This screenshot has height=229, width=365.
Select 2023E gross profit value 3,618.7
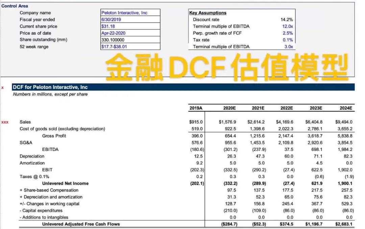[x=315, y=136]
